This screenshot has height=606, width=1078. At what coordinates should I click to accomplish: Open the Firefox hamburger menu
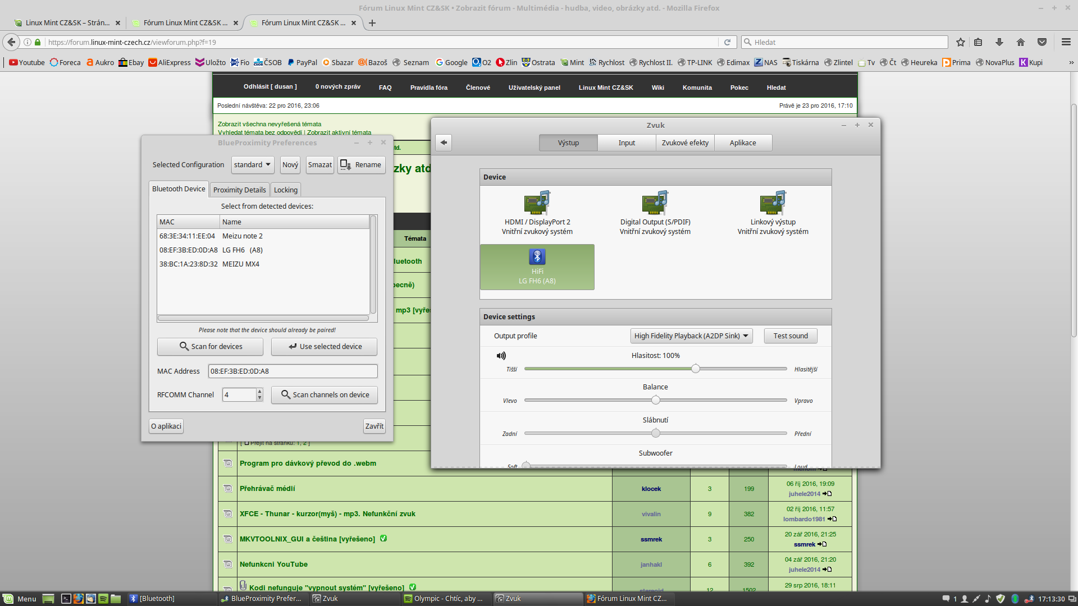click(x=1066, y=42)
